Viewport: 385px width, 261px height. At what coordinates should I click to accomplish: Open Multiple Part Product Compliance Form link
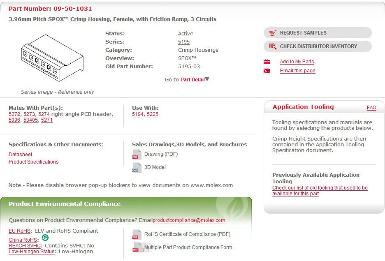pos(188,247)
